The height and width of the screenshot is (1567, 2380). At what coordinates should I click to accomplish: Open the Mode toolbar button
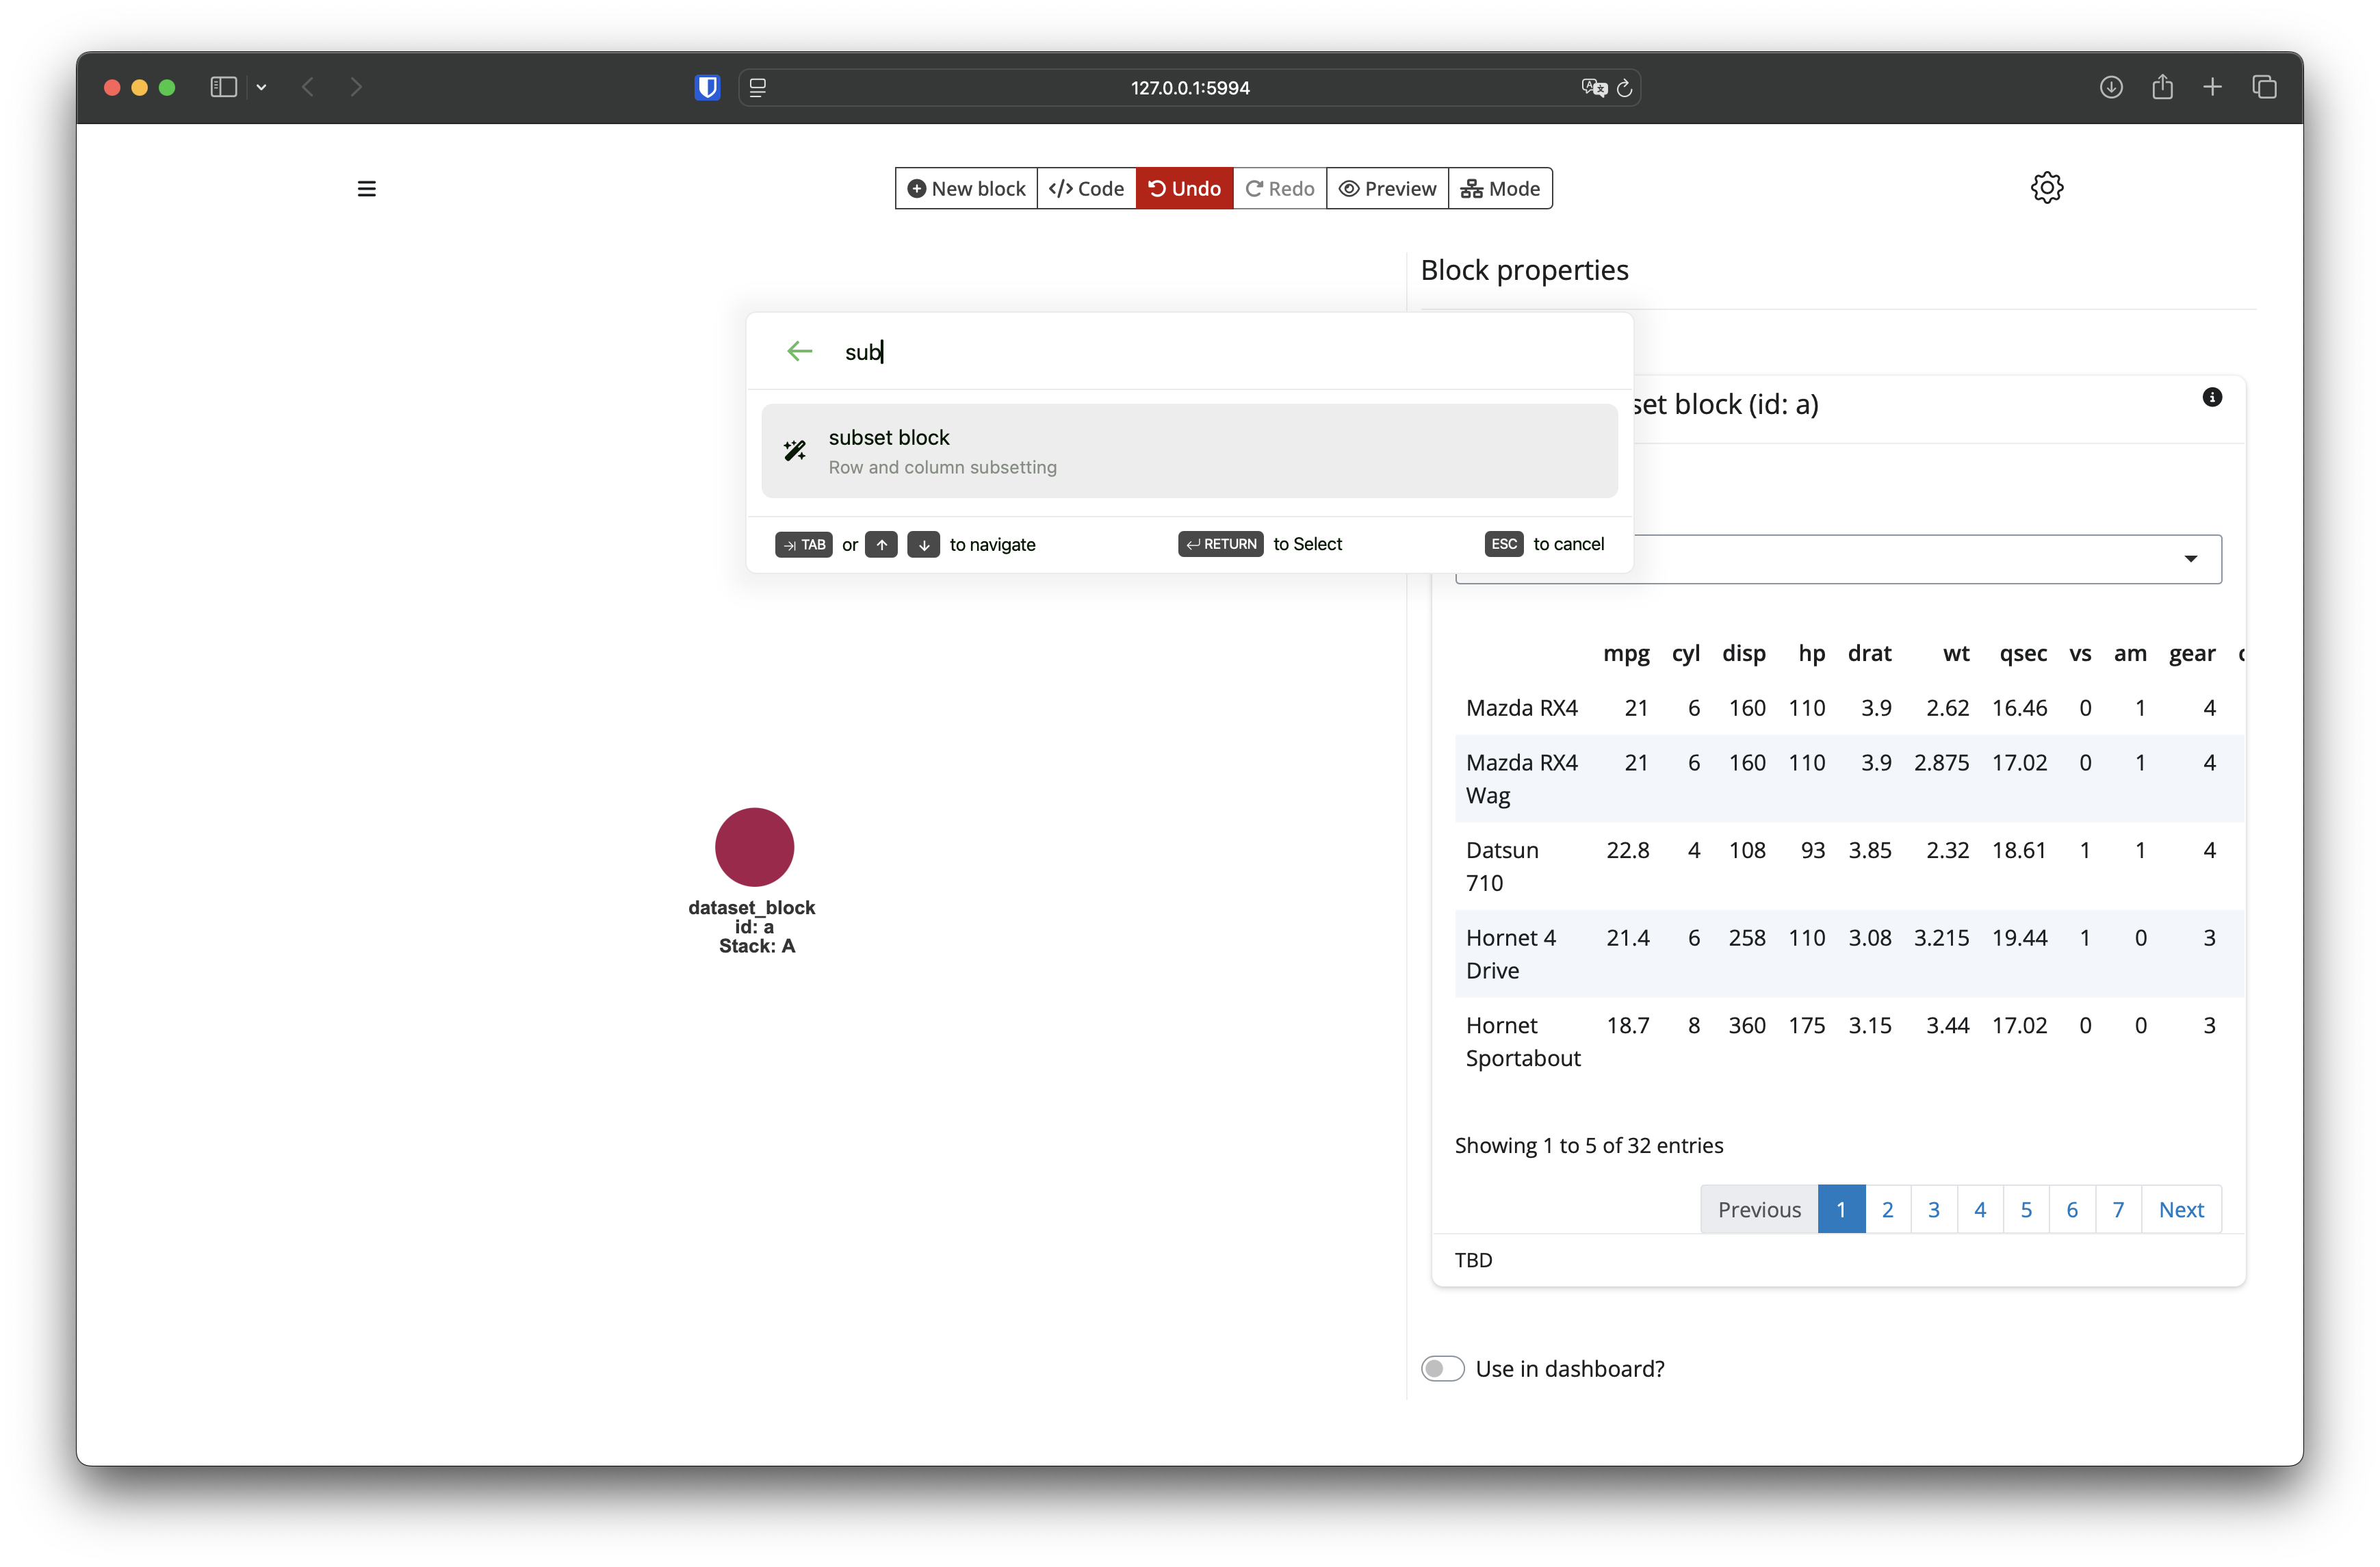tap(1499, 189)
